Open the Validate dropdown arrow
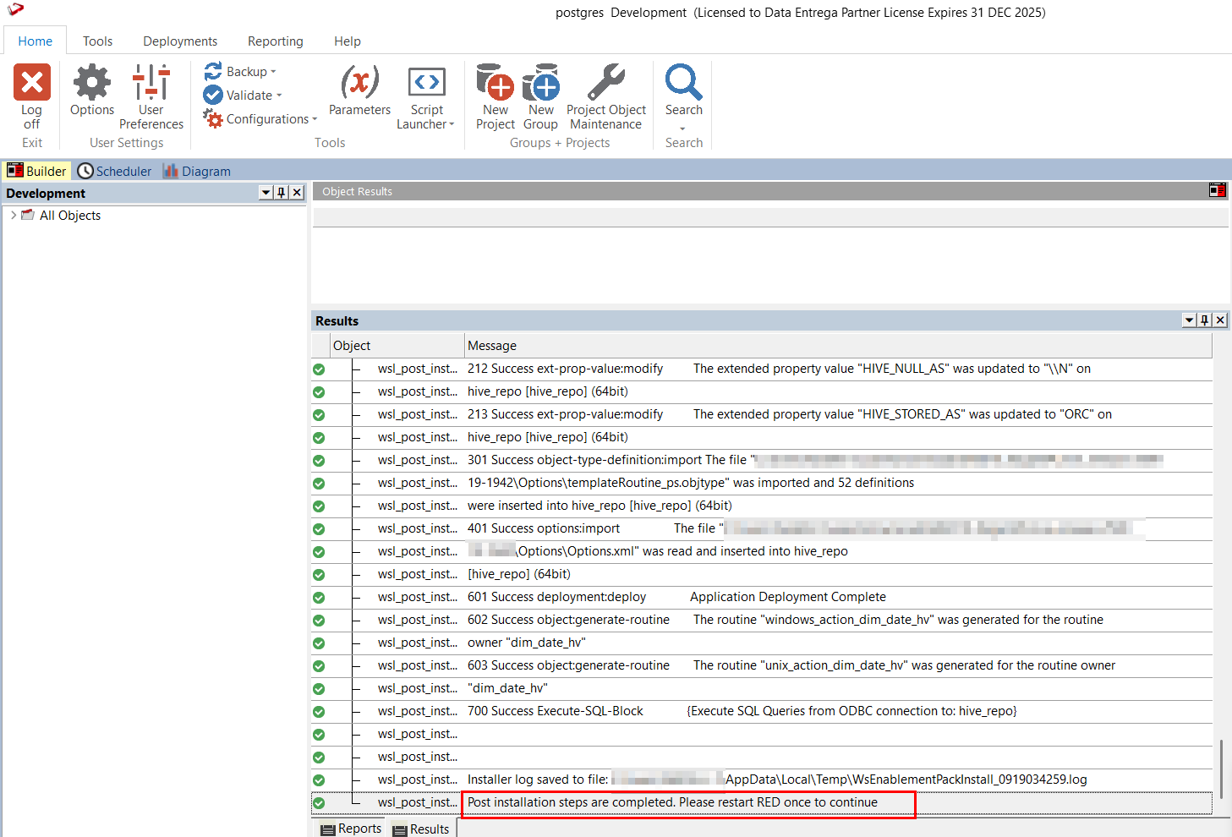This screenshot has height=837, width=1232. pyautogui.click(x=279, y=96)
